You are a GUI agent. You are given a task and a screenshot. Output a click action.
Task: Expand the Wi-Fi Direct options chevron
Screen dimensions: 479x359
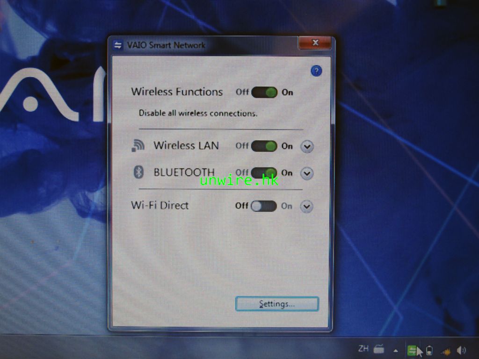(306, 206)
